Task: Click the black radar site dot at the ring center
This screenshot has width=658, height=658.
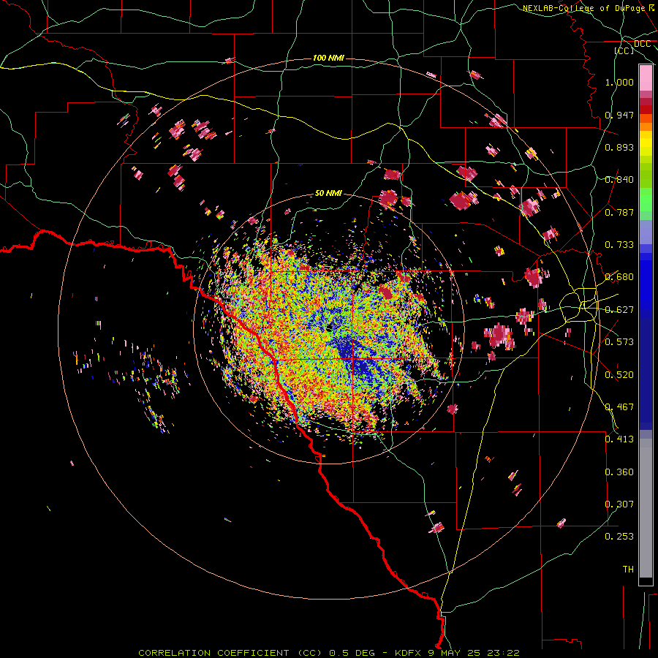Action: pos(330,328)
